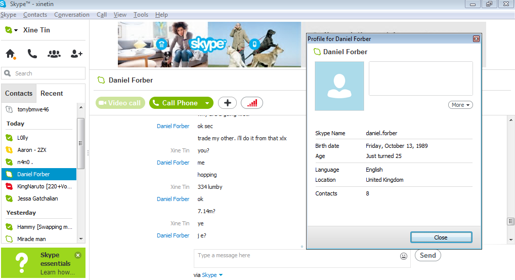Click the question mark in Skype essentials
The width and height of the screenshot is (515, 280).
[22, 263]
